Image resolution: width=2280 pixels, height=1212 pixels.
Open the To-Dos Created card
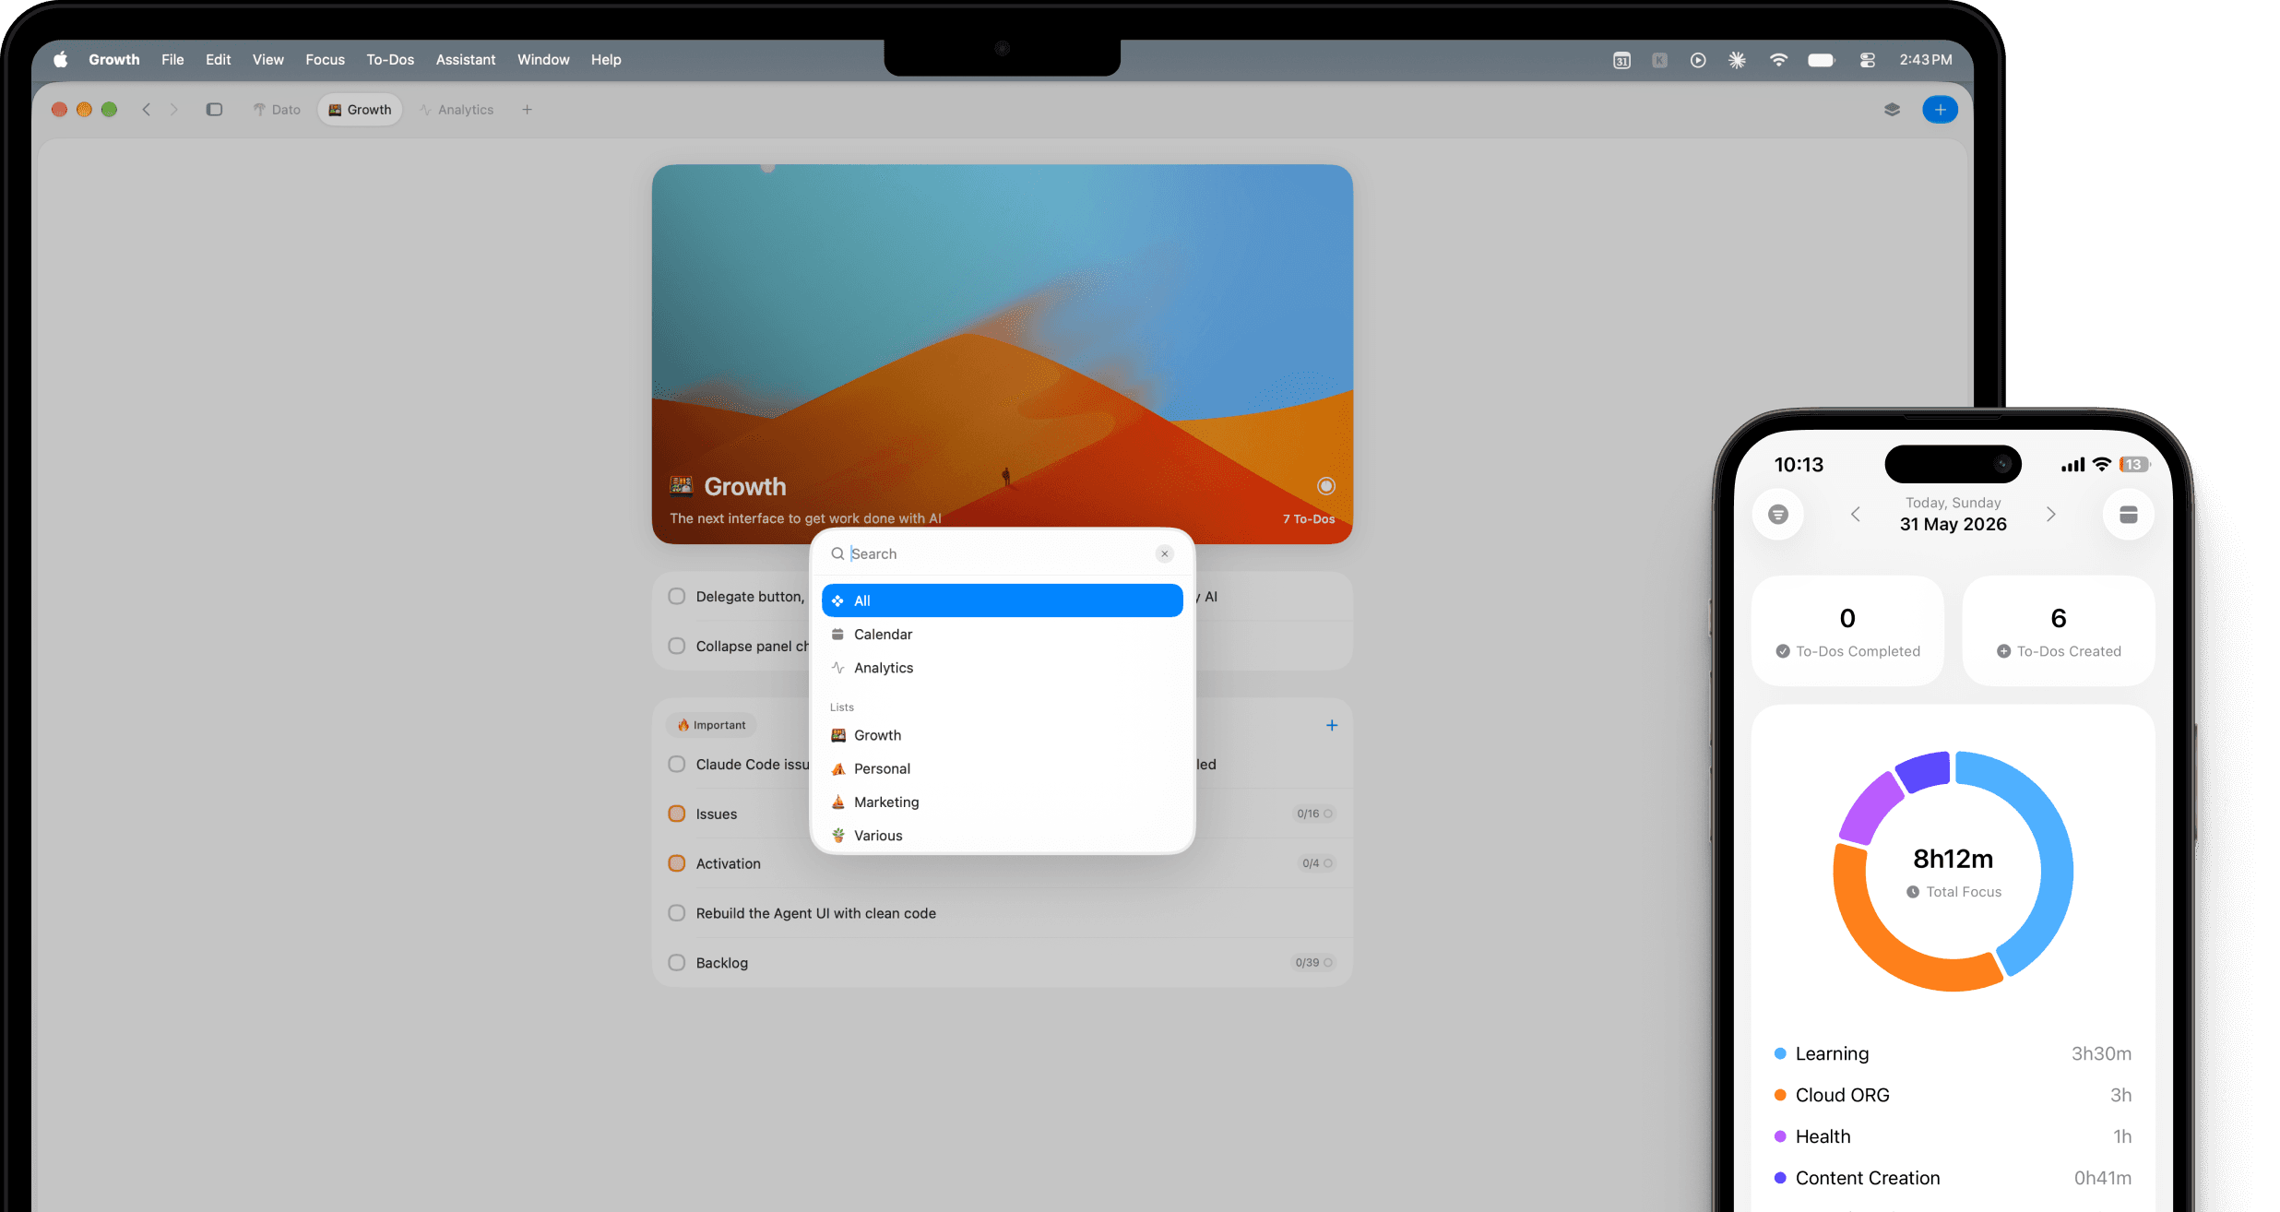pos(2058,631)
